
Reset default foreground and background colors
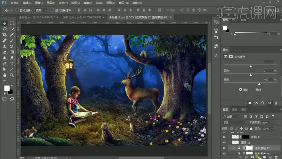click(x=5, y=94)
